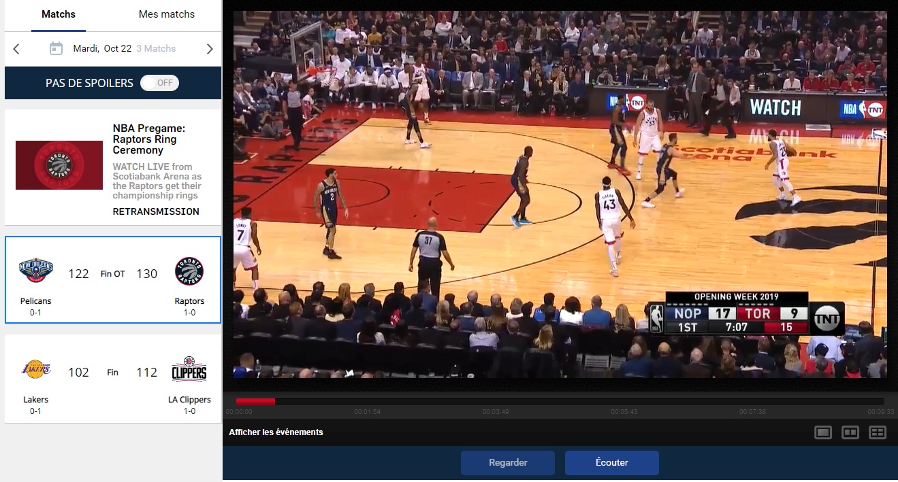Image resolution: width=898 pixels, height=482 pixels.
Task: Open the Raptors Ring Ceremony thumbnail
Action: 59,165
